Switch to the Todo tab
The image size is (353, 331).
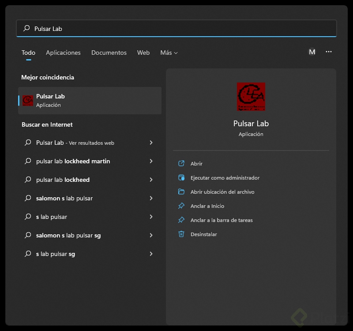[28, 53]
